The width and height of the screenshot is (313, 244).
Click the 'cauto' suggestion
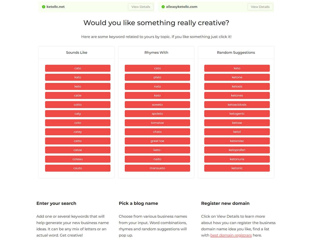[x=78, y=168]
